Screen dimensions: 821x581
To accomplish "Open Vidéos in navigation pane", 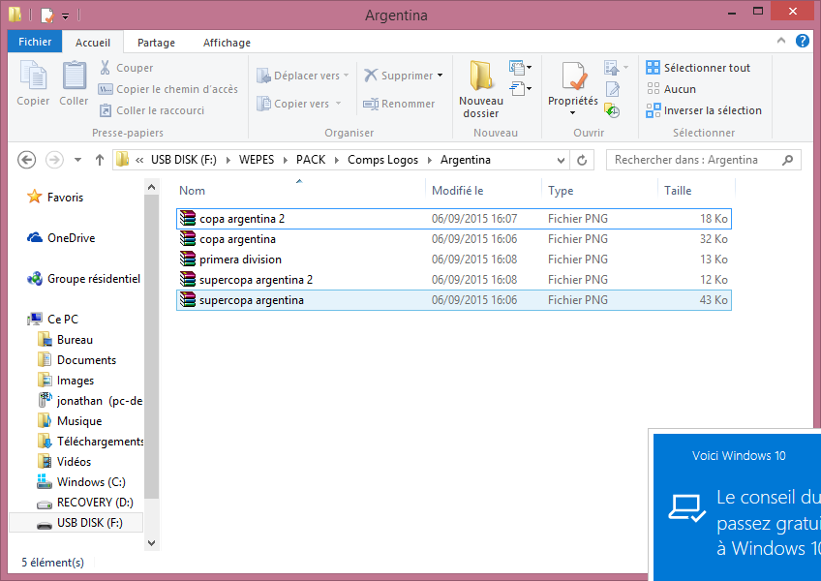I will pyautogui.click(x=65, y=462).
